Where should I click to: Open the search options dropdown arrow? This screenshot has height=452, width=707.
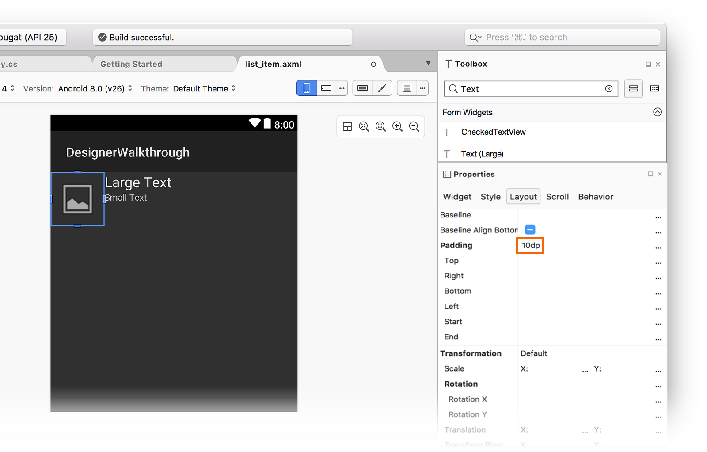click(479, 38)
